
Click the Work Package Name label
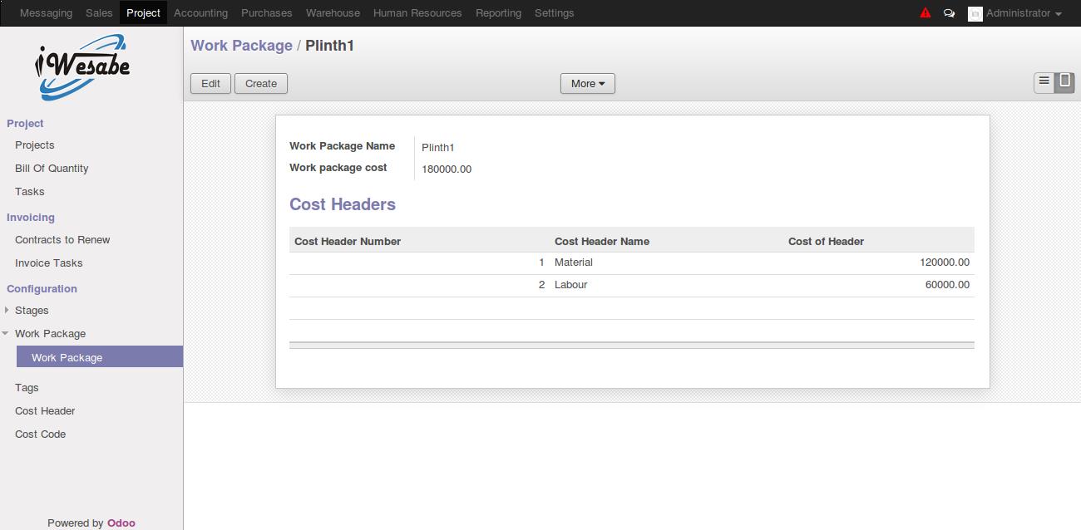[343, 146]
